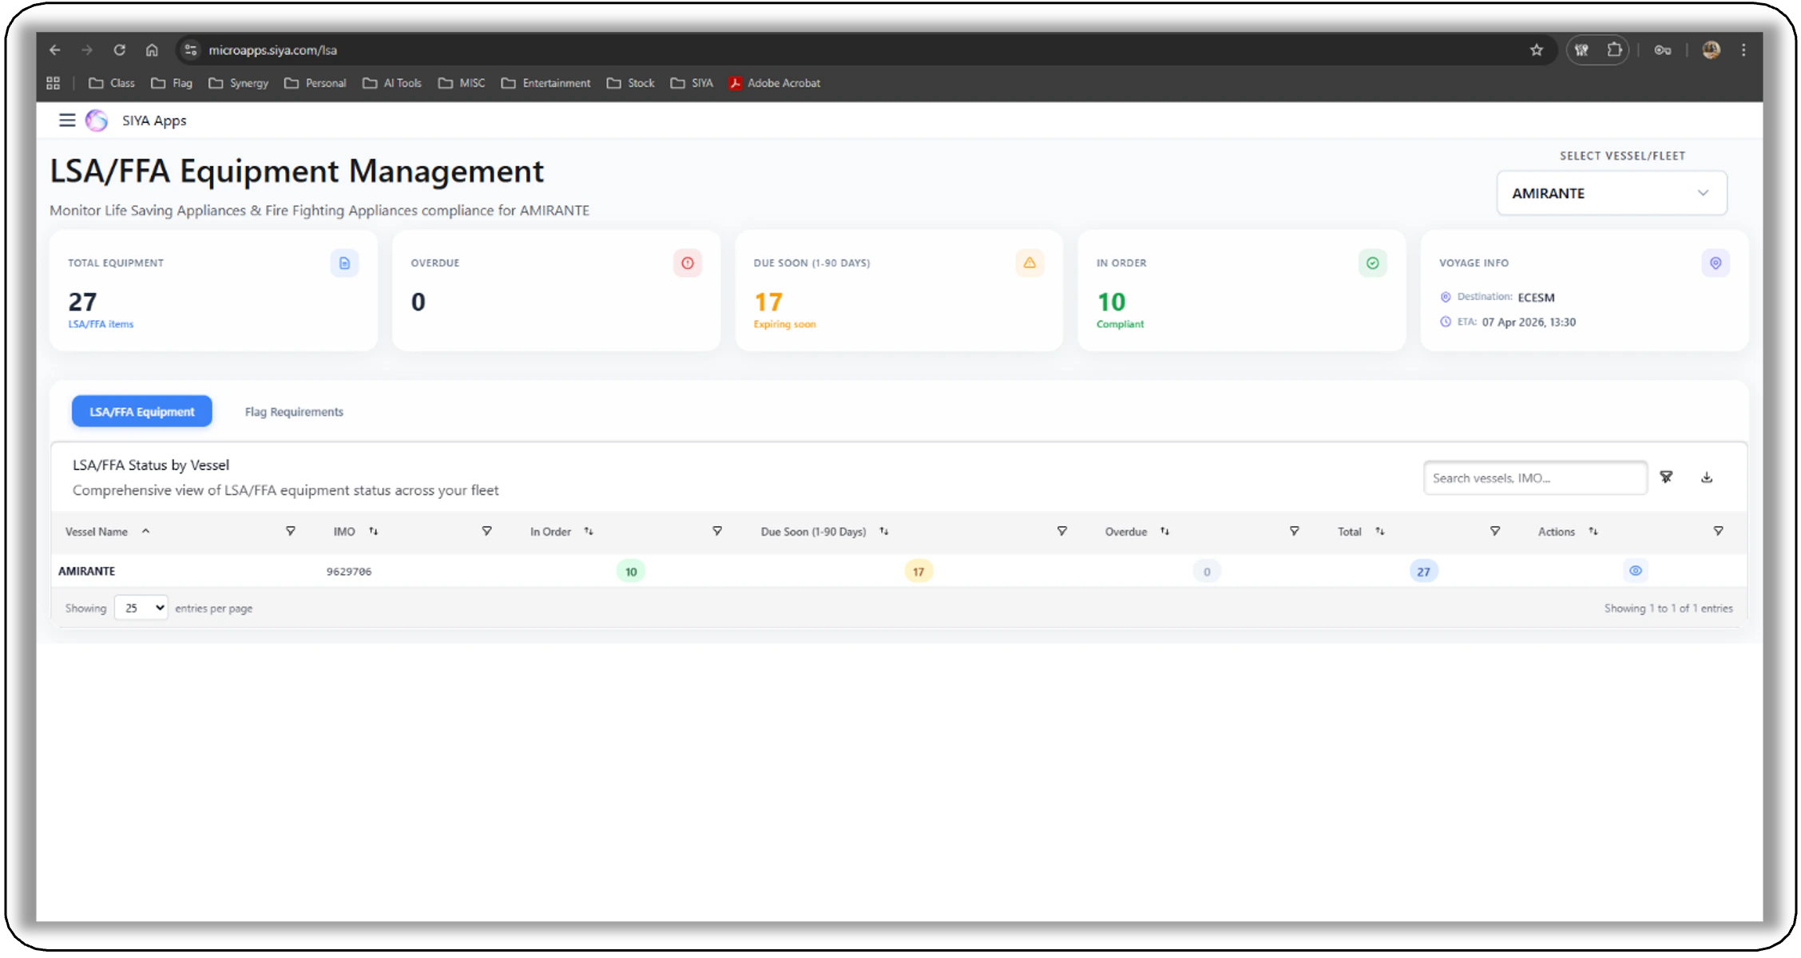Screen dimensions: 1801x958
Task: Clear filters using the filter icon beside search
Action: (1666, 477)
